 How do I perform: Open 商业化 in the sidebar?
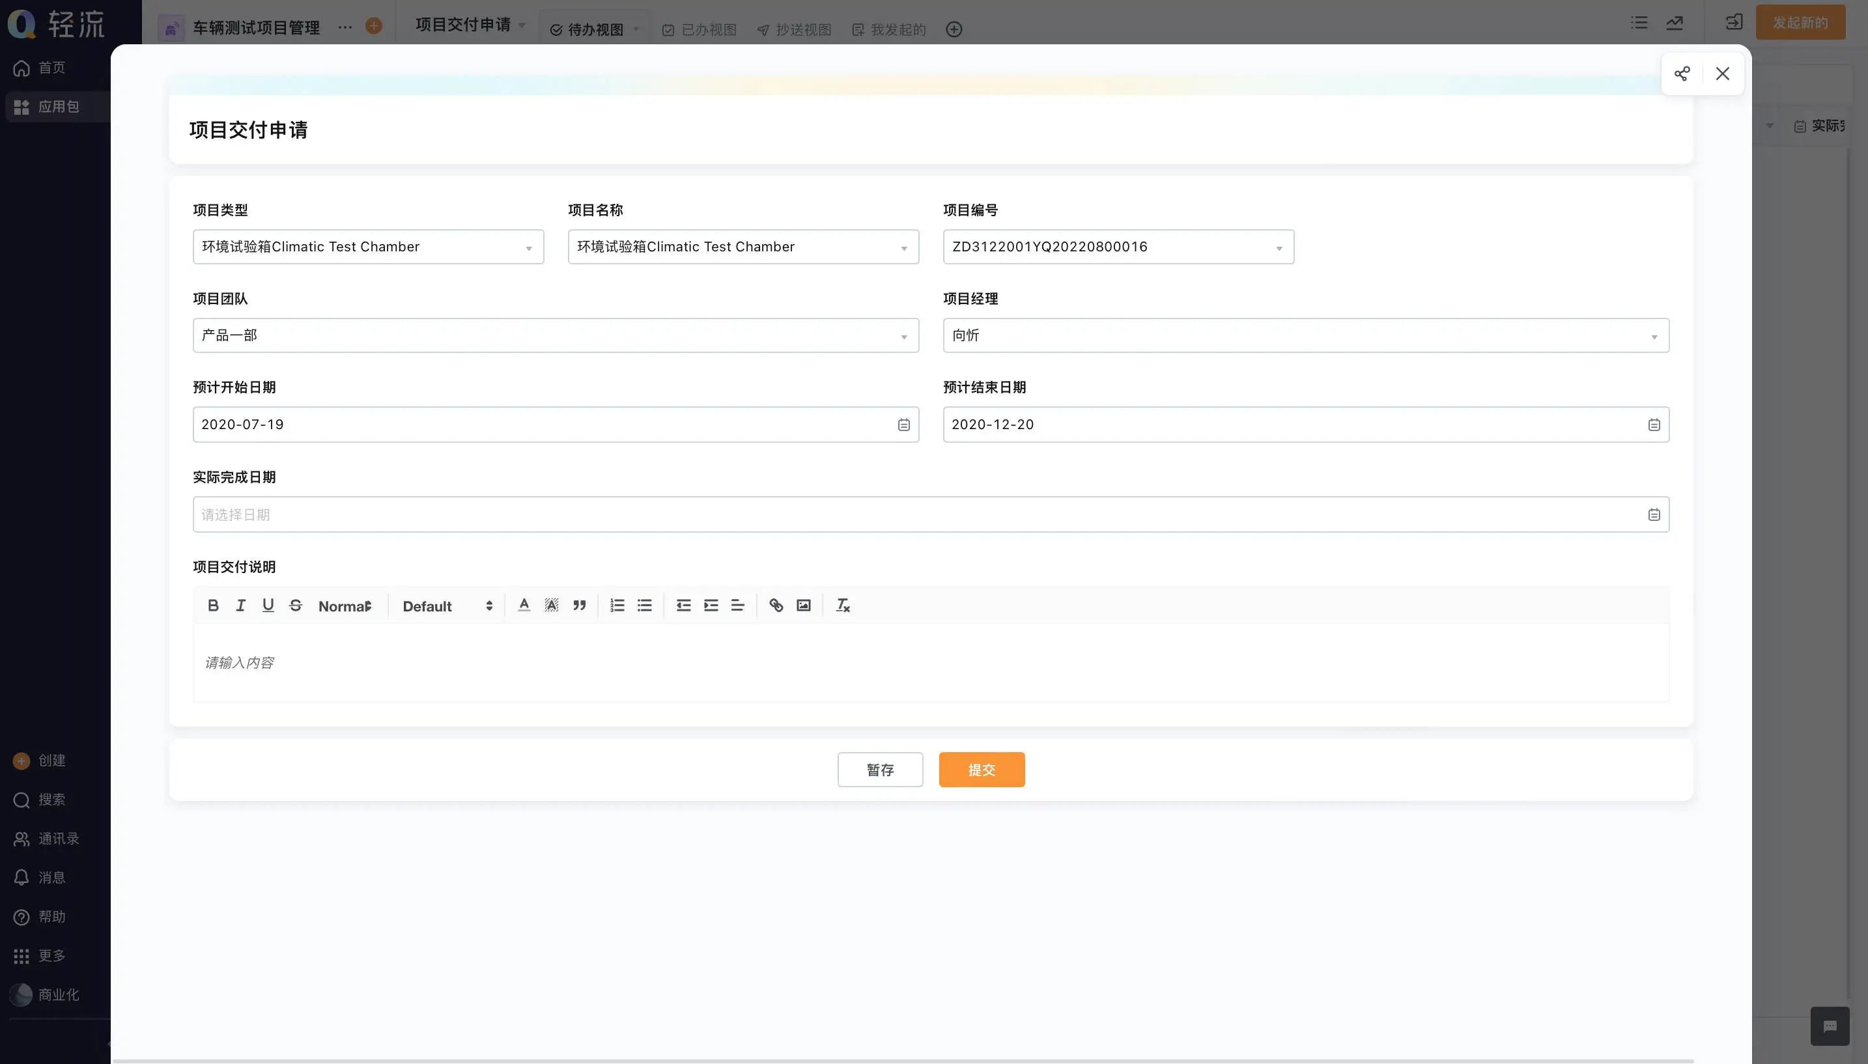[46, 994]
